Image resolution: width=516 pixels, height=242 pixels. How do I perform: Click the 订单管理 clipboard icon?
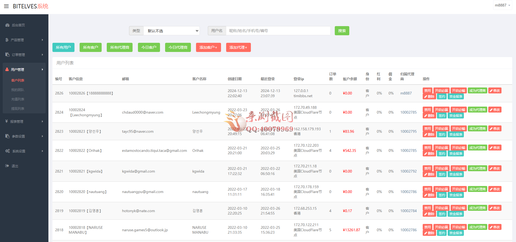[x=7, y=55]
